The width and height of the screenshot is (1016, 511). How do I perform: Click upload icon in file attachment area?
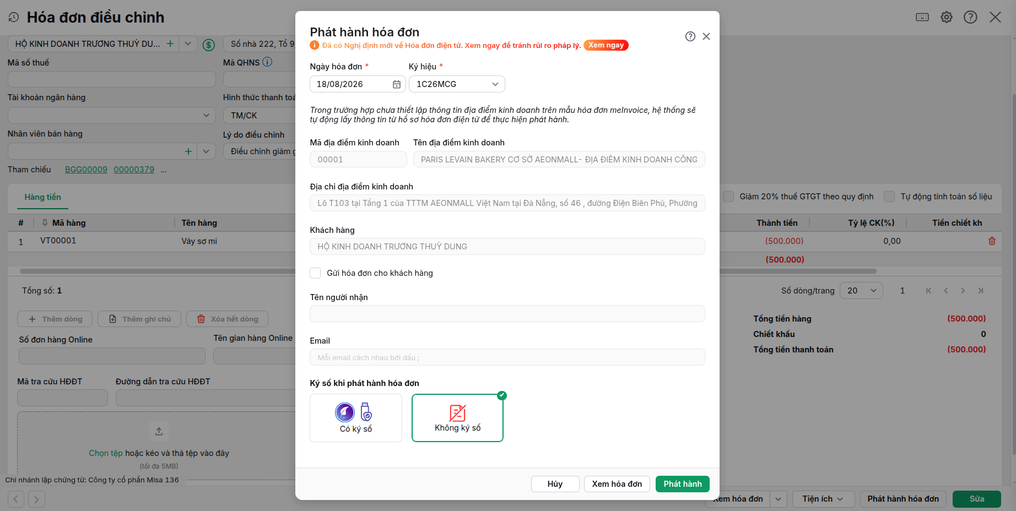click(x=159, y=431)
